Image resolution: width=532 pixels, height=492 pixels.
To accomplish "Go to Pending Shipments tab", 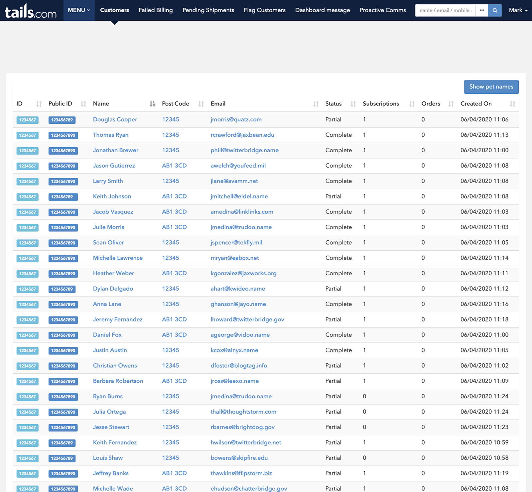I will coord(208,10).
